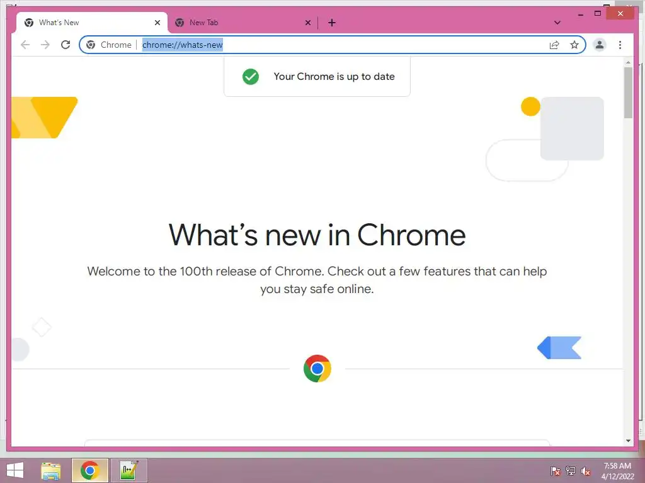Click the 'What's new in Chrome' heading
The height and width of the screenshot is (483, 645).
point(317,235)
